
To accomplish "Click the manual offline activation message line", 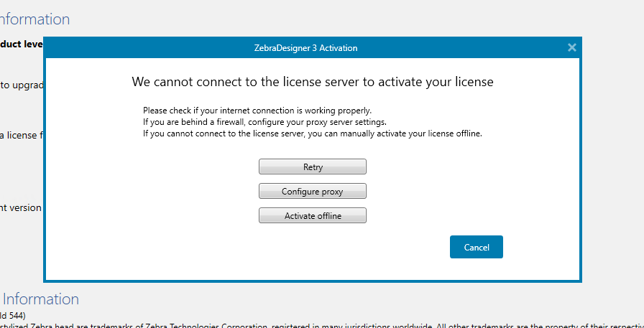I will pyautogui.click(x=312, y=133).
